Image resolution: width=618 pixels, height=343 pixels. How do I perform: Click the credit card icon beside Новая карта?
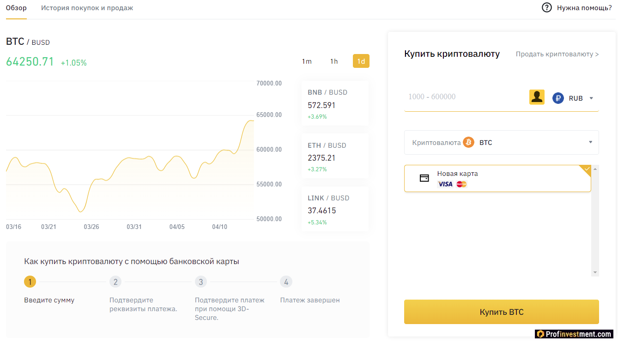[424, 178]
